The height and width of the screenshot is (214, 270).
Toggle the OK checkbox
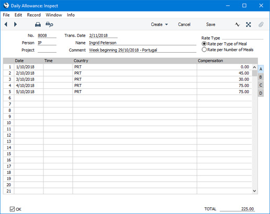pyautogui.click(x=12, y=209)
